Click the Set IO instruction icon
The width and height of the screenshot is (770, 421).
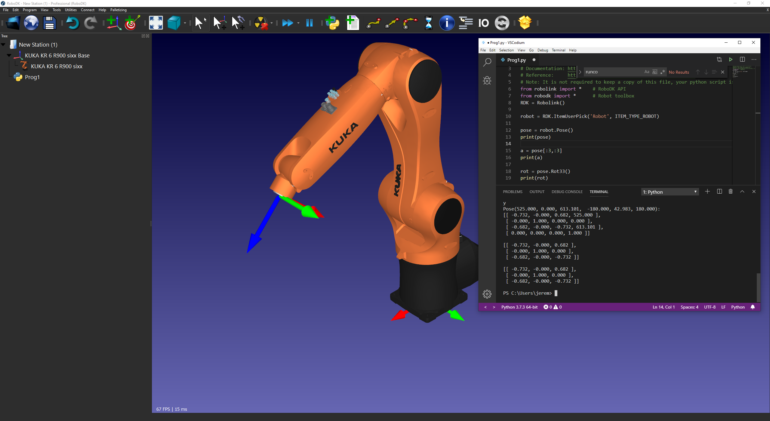[x=483, y=23]
